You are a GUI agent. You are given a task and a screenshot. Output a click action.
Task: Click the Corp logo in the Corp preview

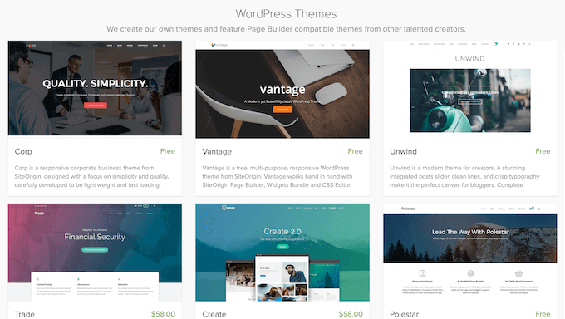pyautogui.click(x=31, y=46)
